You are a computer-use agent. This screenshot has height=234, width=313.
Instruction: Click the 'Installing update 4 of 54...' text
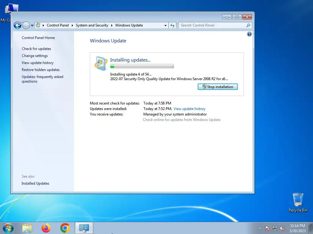(x=131, y=74)
